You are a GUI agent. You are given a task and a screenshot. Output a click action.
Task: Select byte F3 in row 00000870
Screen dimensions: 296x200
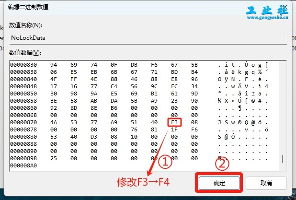174,122
